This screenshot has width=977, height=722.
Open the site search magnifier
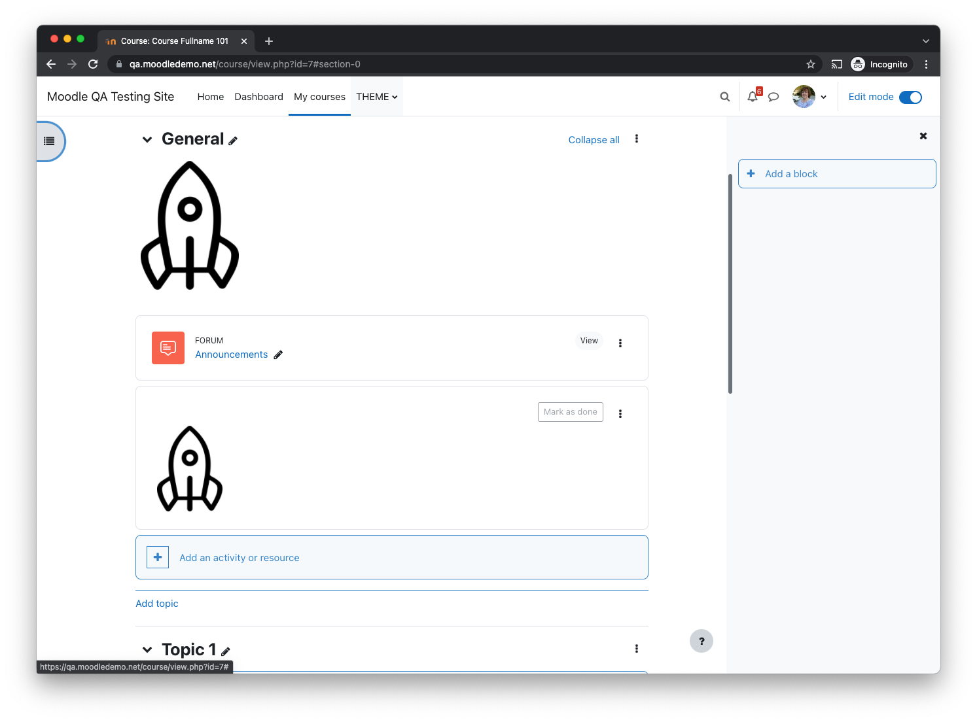tap(725, 97)
